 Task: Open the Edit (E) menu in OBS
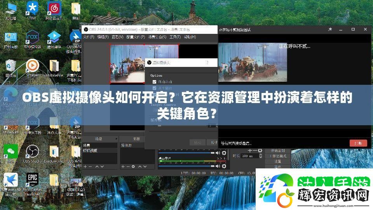pyautogui.click(x=103, y=37)
